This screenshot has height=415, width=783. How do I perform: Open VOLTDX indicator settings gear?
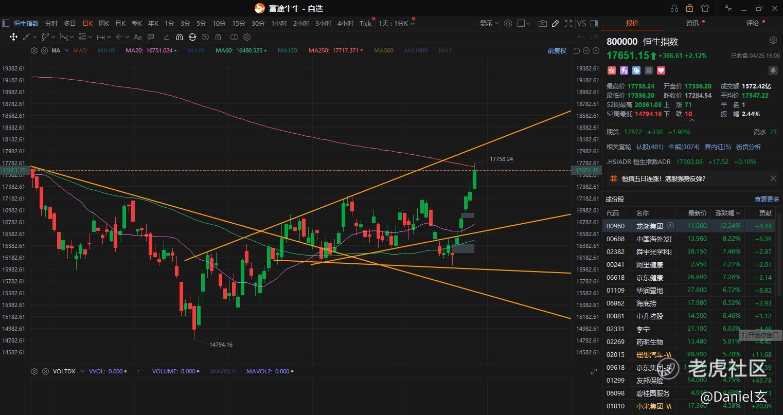click(34, 371)
